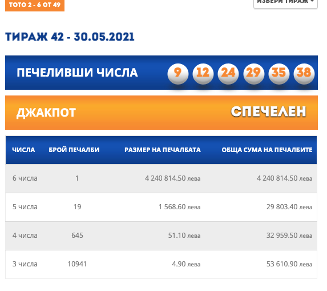Viewport: 327px width, 291px height.
Task: Click the winning number ball 24
Action: point(228,74)
